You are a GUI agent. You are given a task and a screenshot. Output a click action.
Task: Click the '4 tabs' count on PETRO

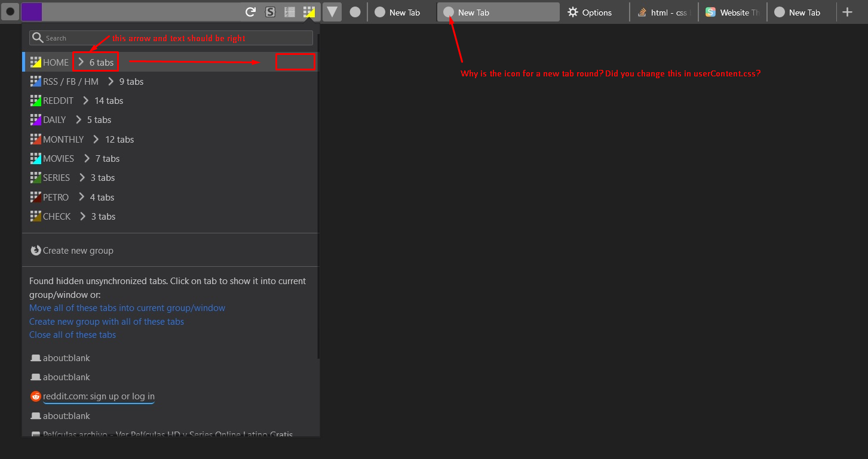tap(102, 197)
